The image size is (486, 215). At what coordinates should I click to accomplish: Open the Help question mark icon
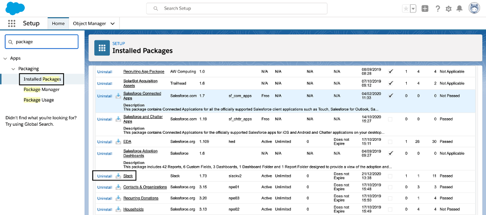point(438,9)
